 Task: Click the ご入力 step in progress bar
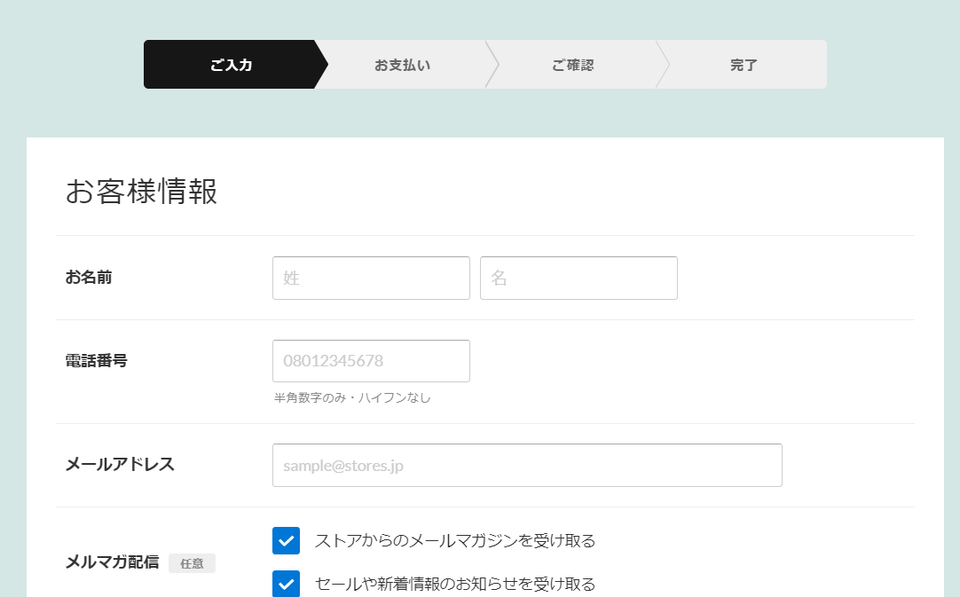pos(231,65)
